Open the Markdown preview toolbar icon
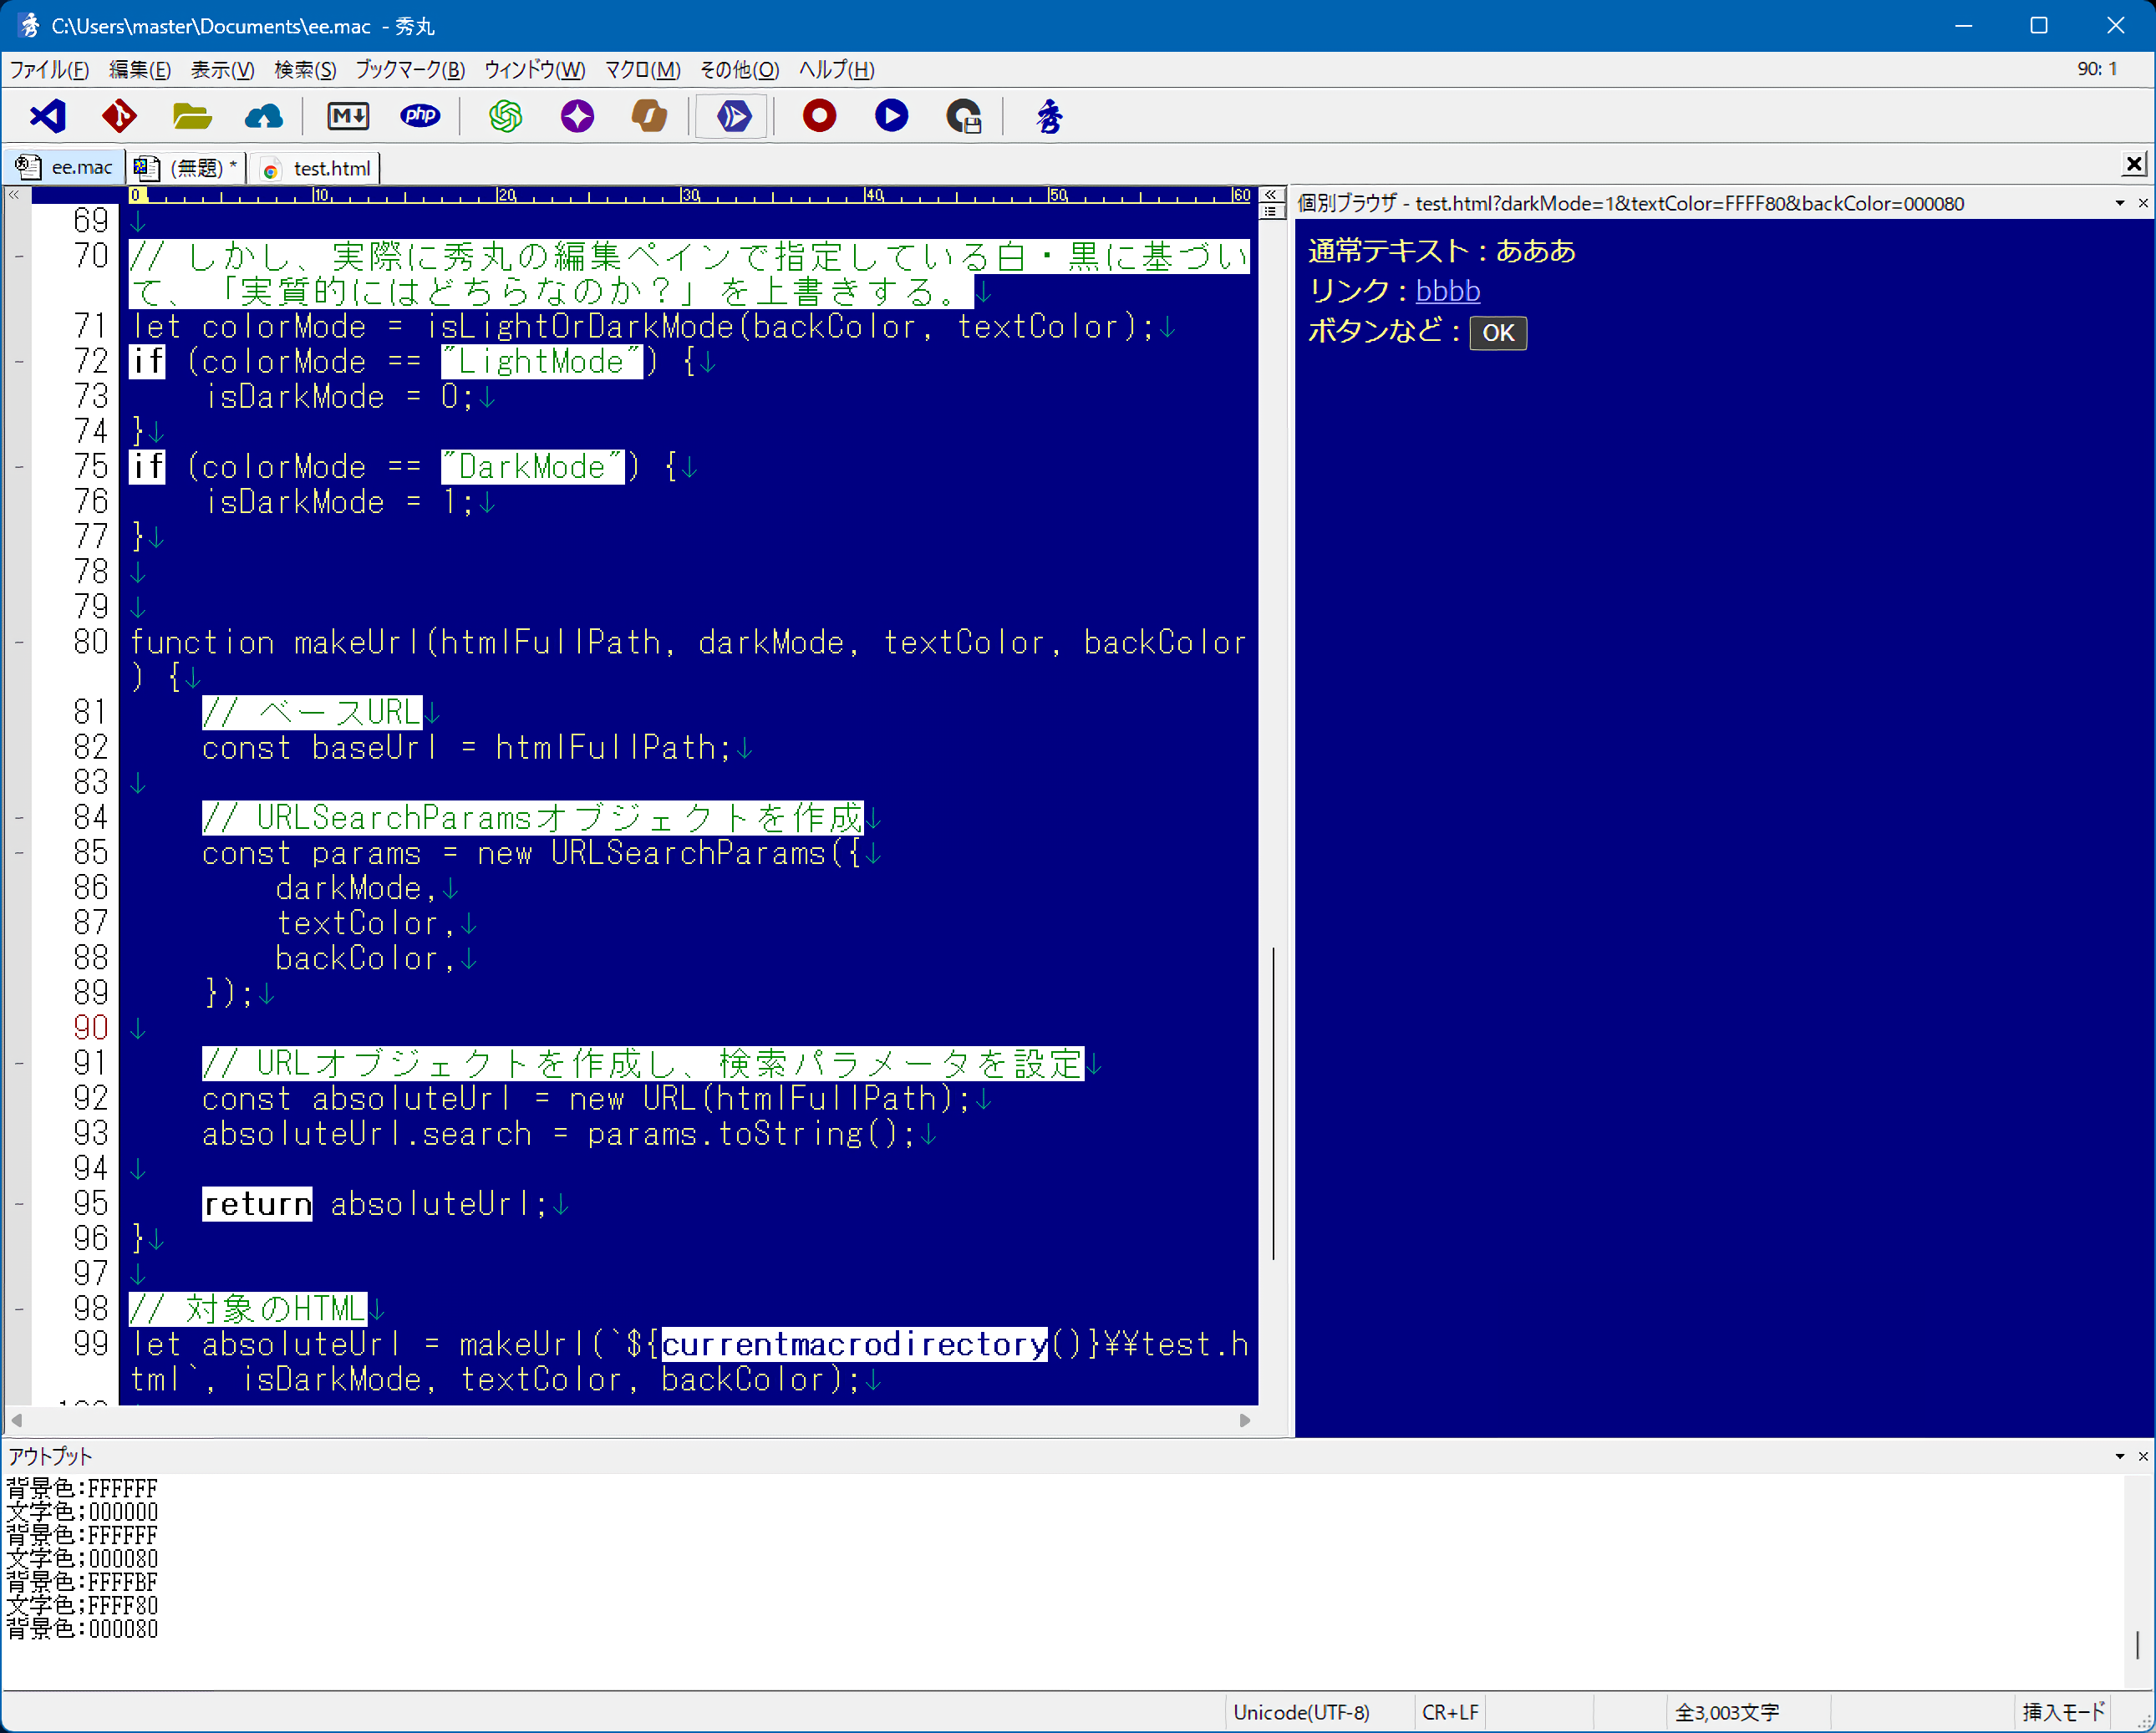 point(348,117)
